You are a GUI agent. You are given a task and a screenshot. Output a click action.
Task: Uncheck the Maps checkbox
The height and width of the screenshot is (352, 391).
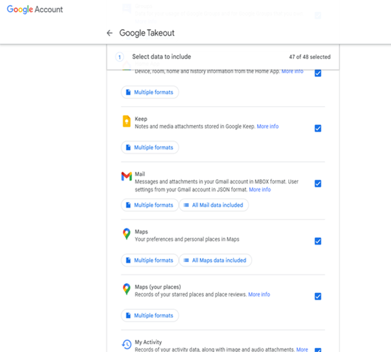318,241
